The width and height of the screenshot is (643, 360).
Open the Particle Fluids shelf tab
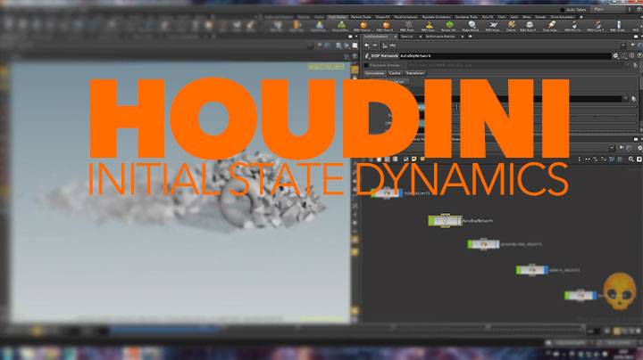pos(361,17)
